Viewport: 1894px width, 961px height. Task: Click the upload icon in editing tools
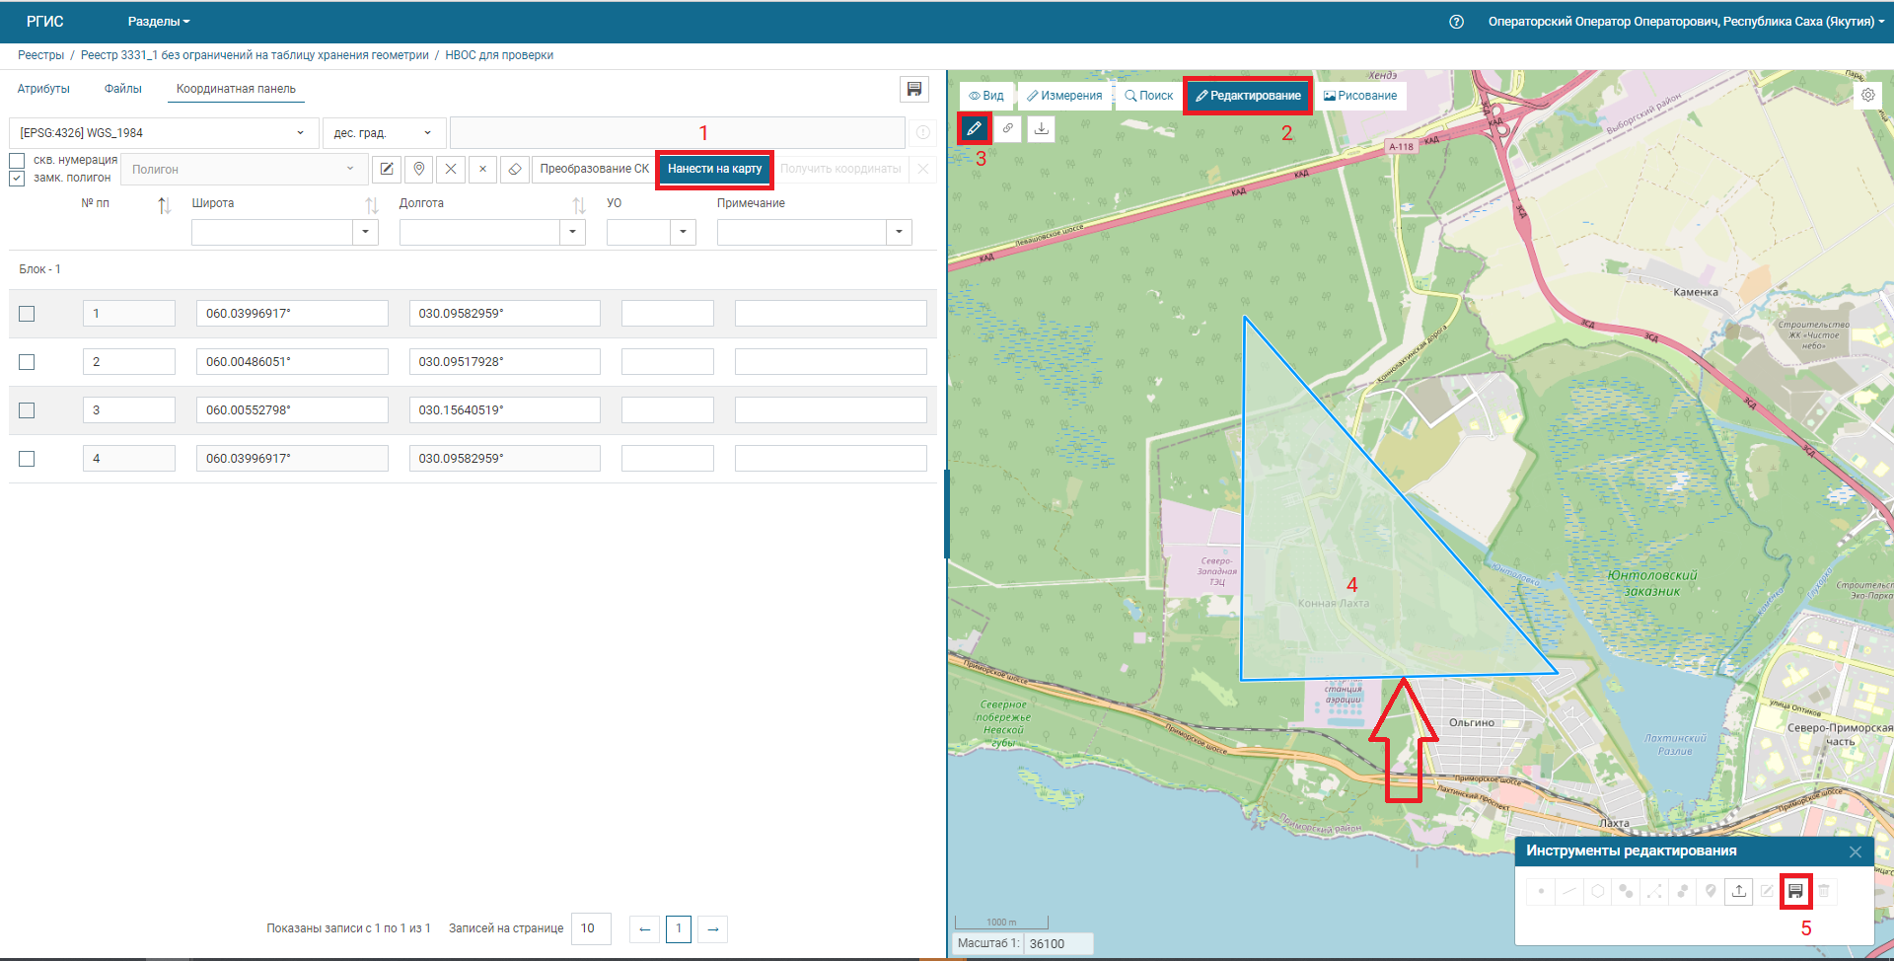click(x=1739, y=891)
